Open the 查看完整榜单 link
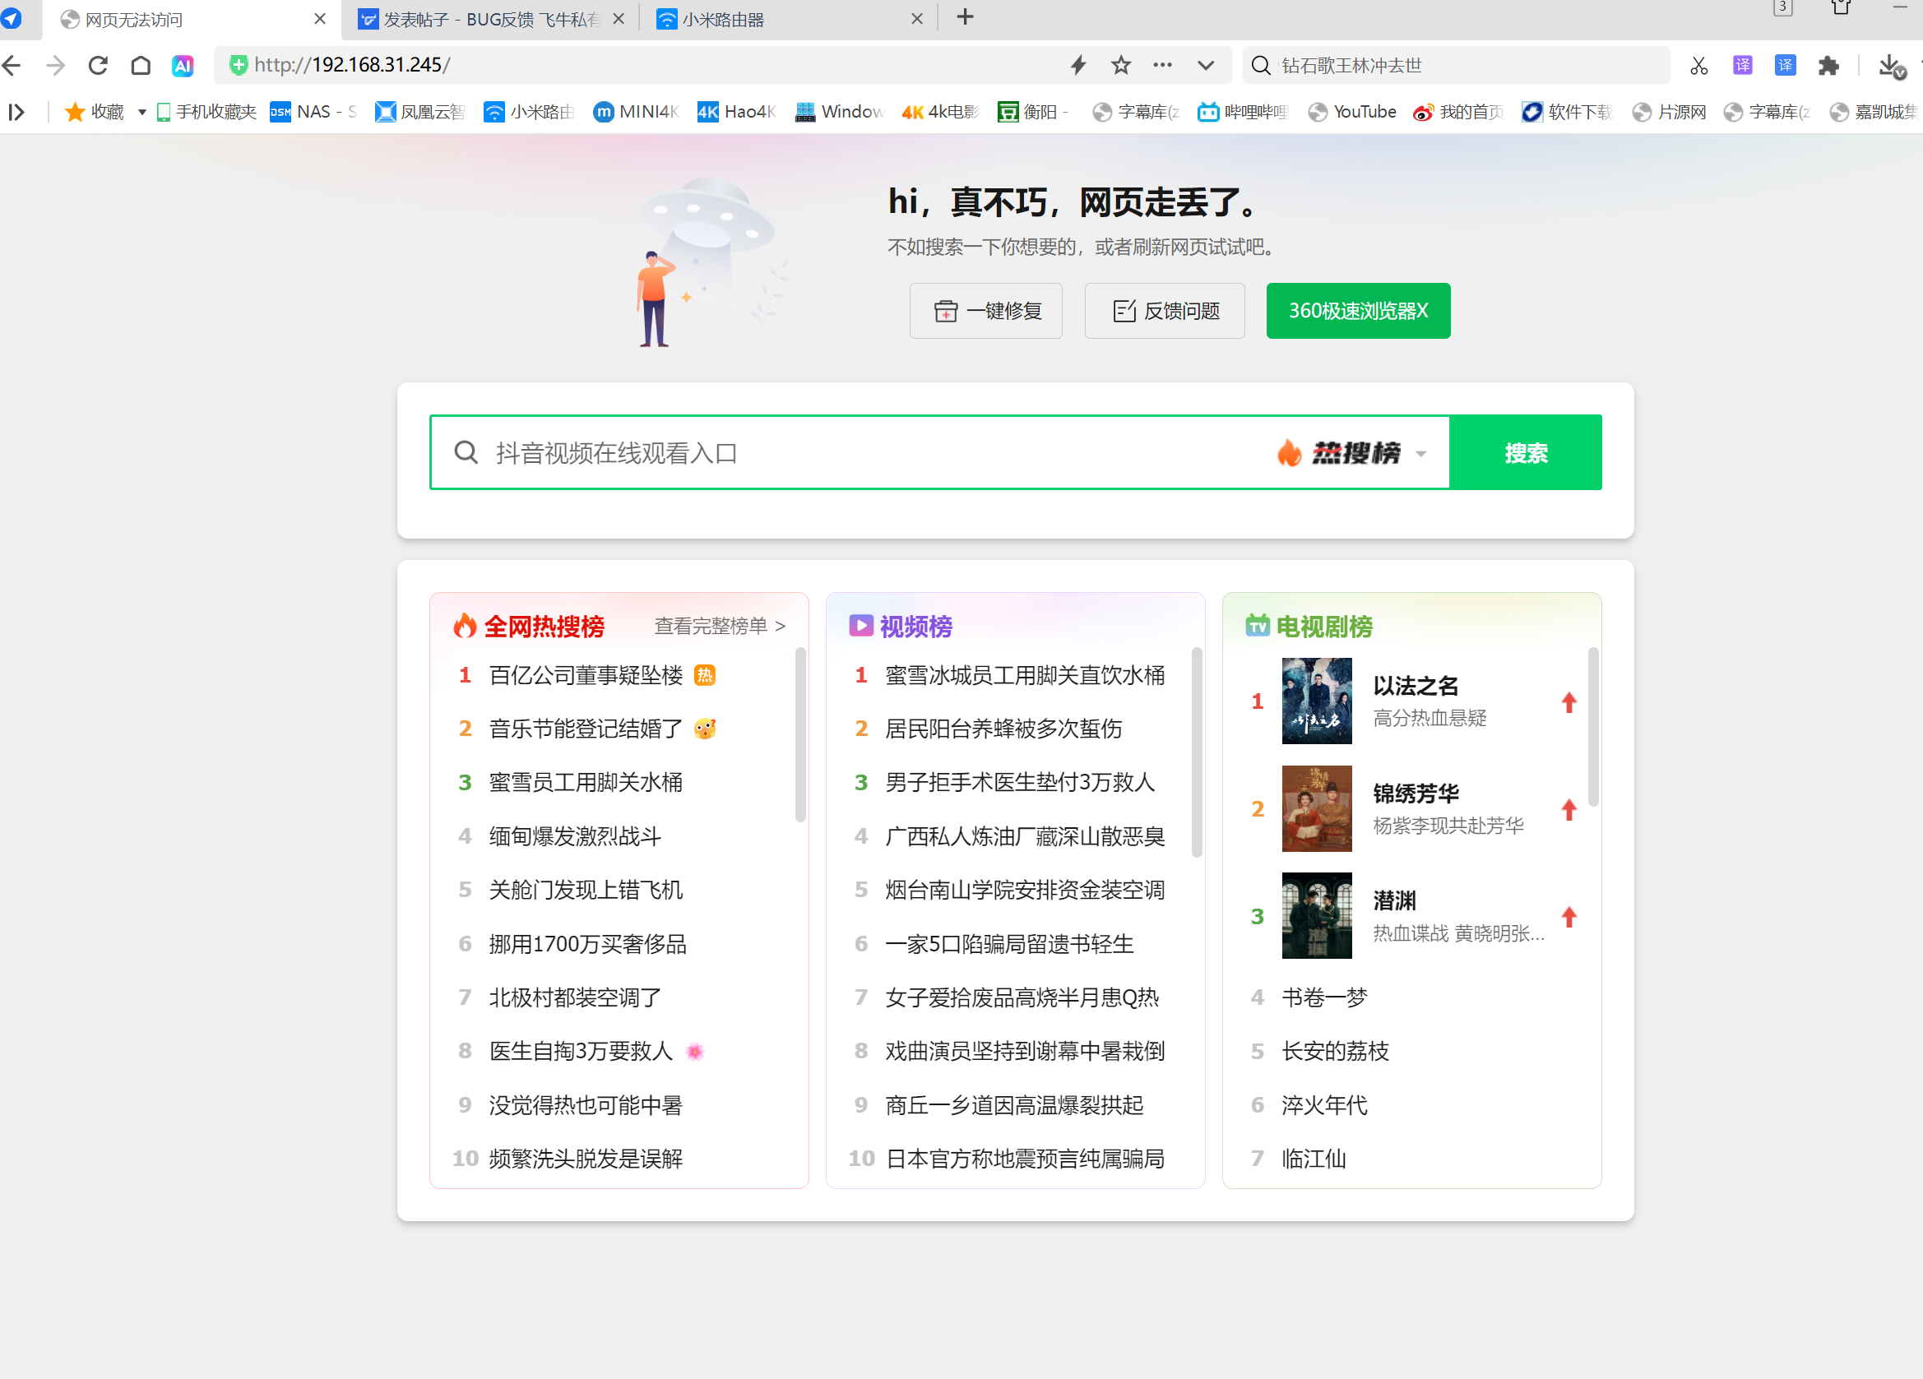 (717, 626)
